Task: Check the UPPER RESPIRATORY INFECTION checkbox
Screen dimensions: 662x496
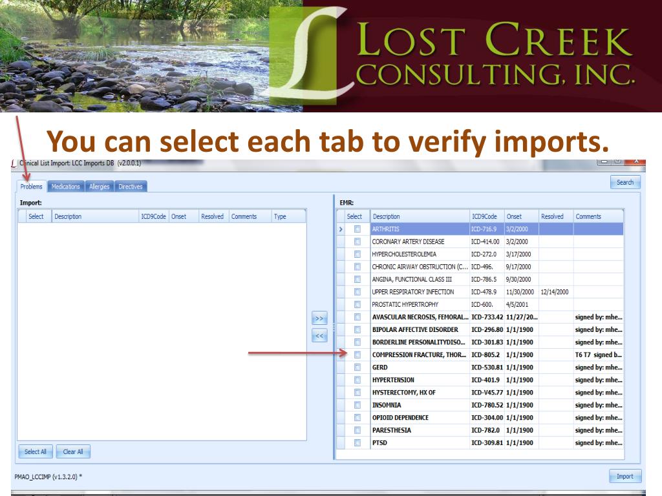Action: (x=357, y=292)
